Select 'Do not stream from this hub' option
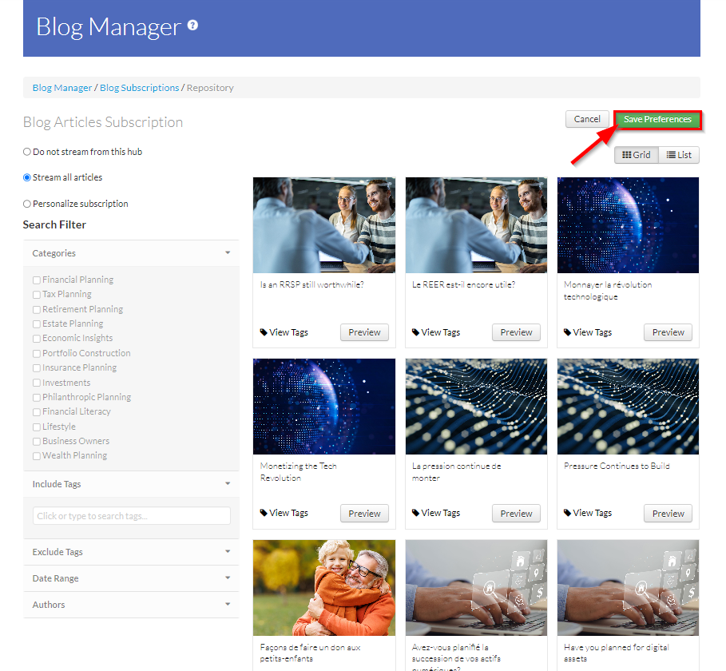726x671 pixels. (x=27, y=152)
